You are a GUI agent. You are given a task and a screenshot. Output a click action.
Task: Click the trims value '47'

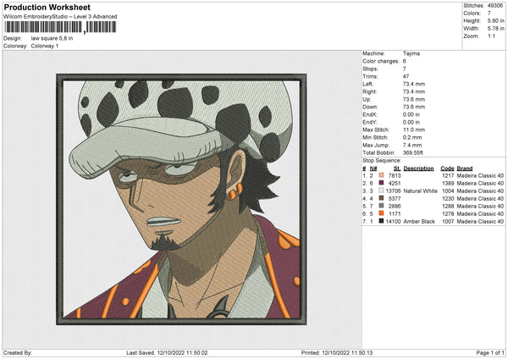pos(406,76)
